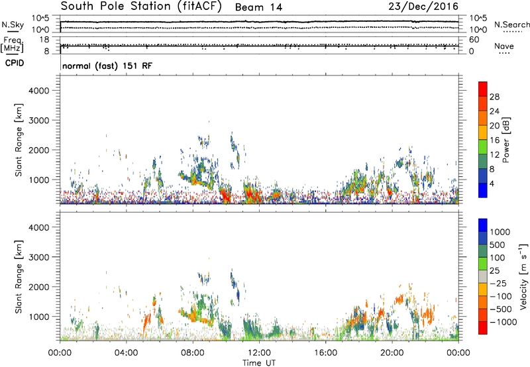The width and height of the screenshot is (530, 367).
Task: Click the 'Beam 14' label
Action: click(258, 7)
